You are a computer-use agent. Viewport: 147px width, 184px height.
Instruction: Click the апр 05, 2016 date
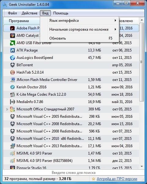(x=122, y=65)
